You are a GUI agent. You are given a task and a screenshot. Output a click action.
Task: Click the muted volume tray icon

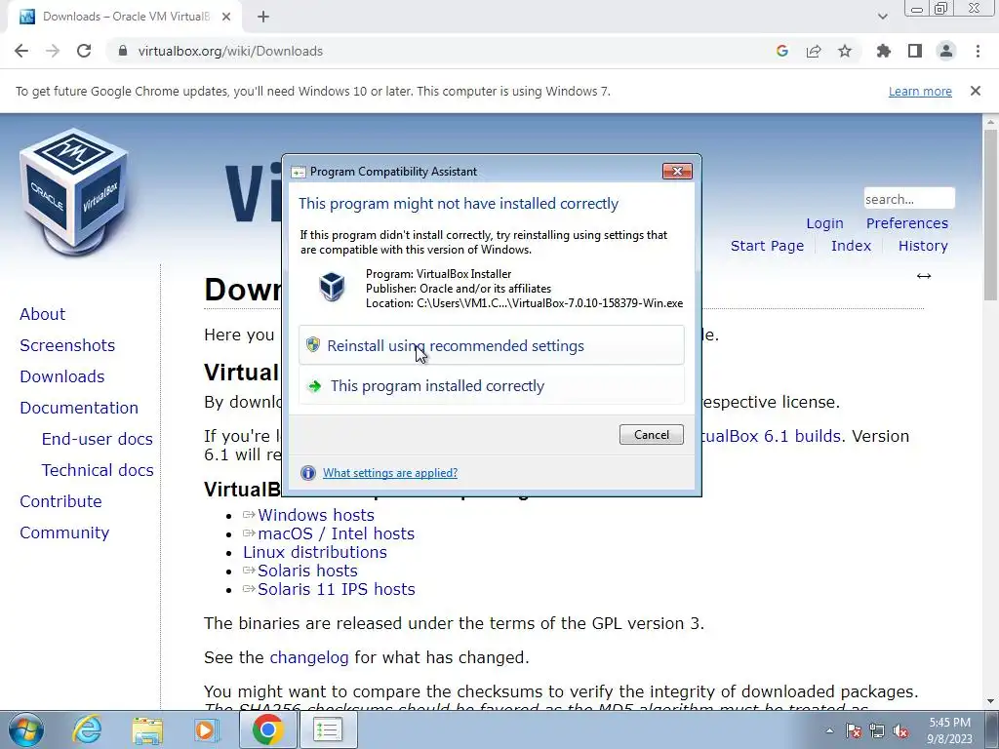click(x=900, y=730)
